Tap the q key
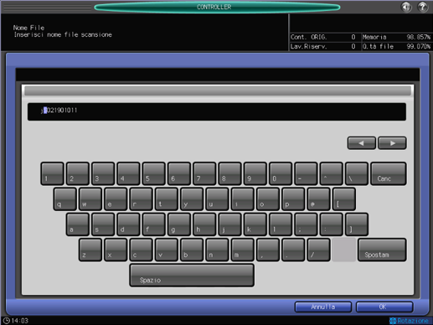The image size is (433, 325). pyautogui.click(x=64, y=199)
